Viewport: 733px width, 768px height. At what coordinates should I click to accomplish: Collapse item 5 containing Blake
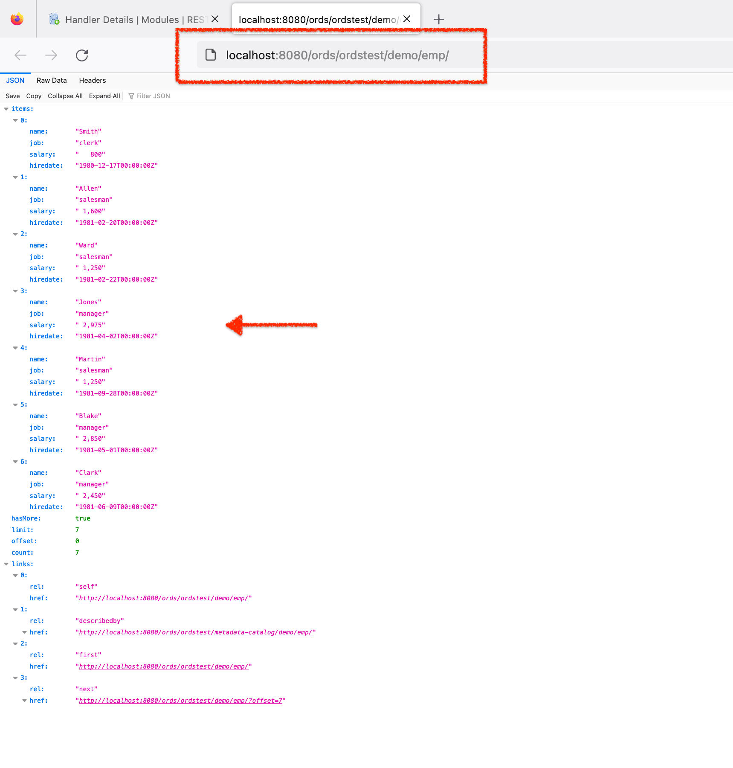pyautogui.click(x=15, y=404)
